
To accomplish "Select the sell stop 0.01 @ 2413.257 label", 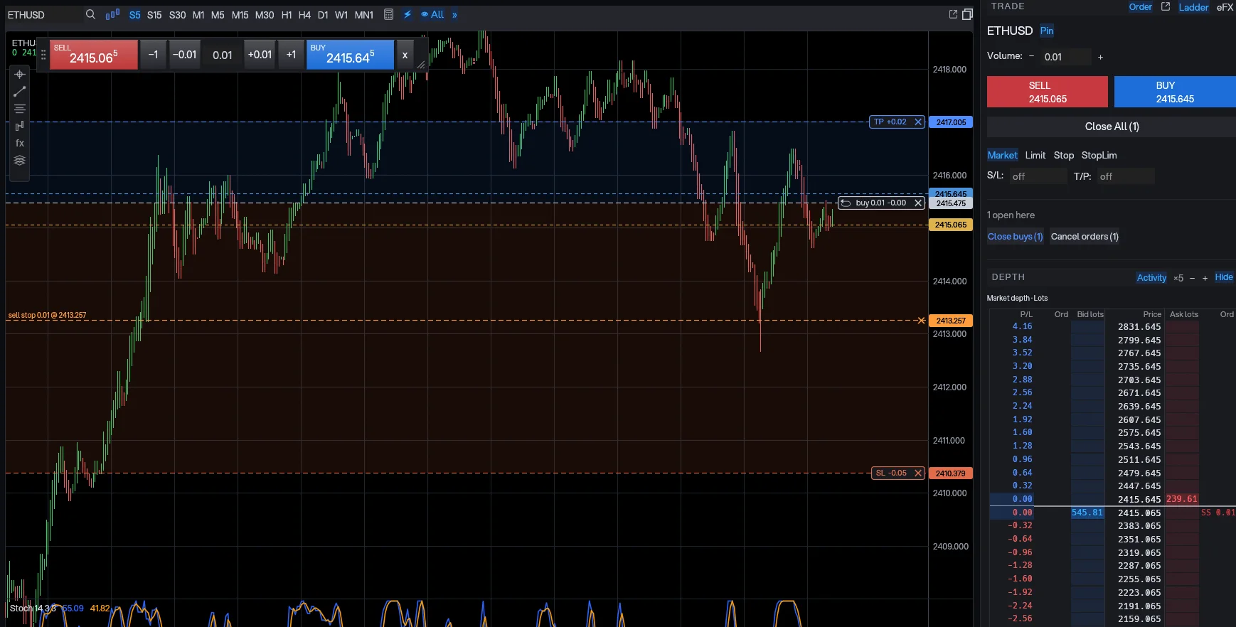I will pyautogui.click(x=47, y=315).
